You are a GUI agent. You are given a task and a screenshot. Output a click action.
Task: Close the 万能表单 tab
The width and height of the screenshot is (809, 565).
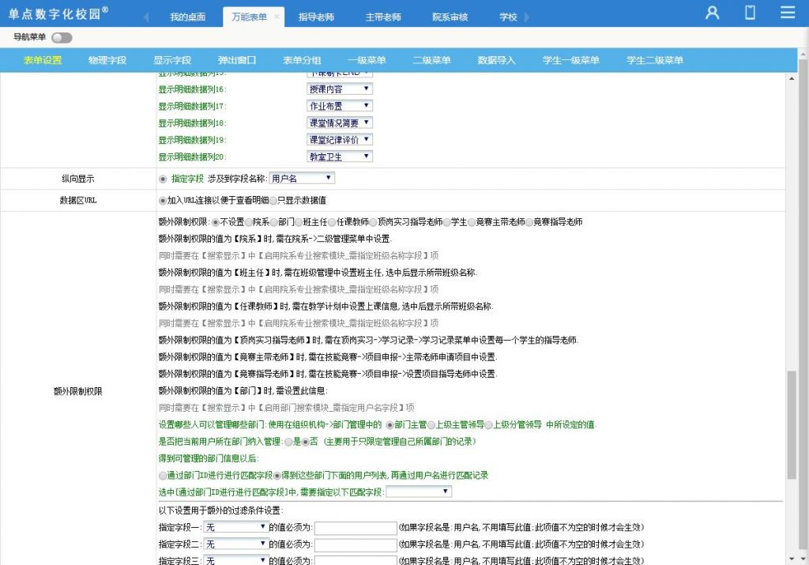pos(276,17)
